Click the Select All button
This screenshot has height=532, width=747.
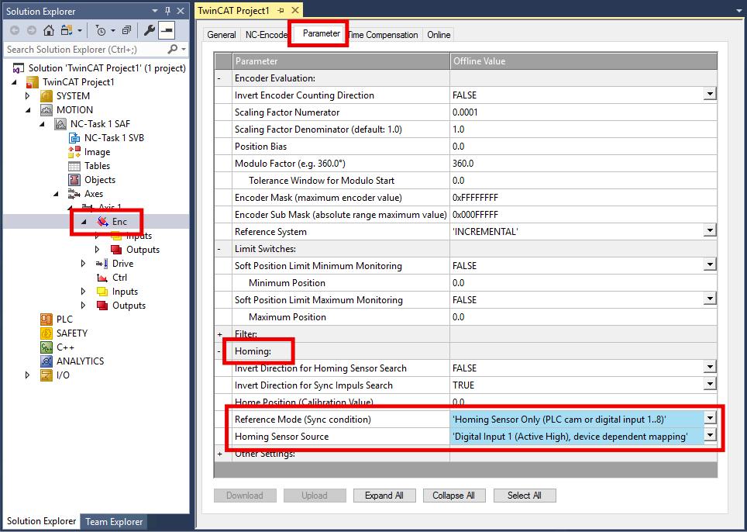[x=525, y=496]
